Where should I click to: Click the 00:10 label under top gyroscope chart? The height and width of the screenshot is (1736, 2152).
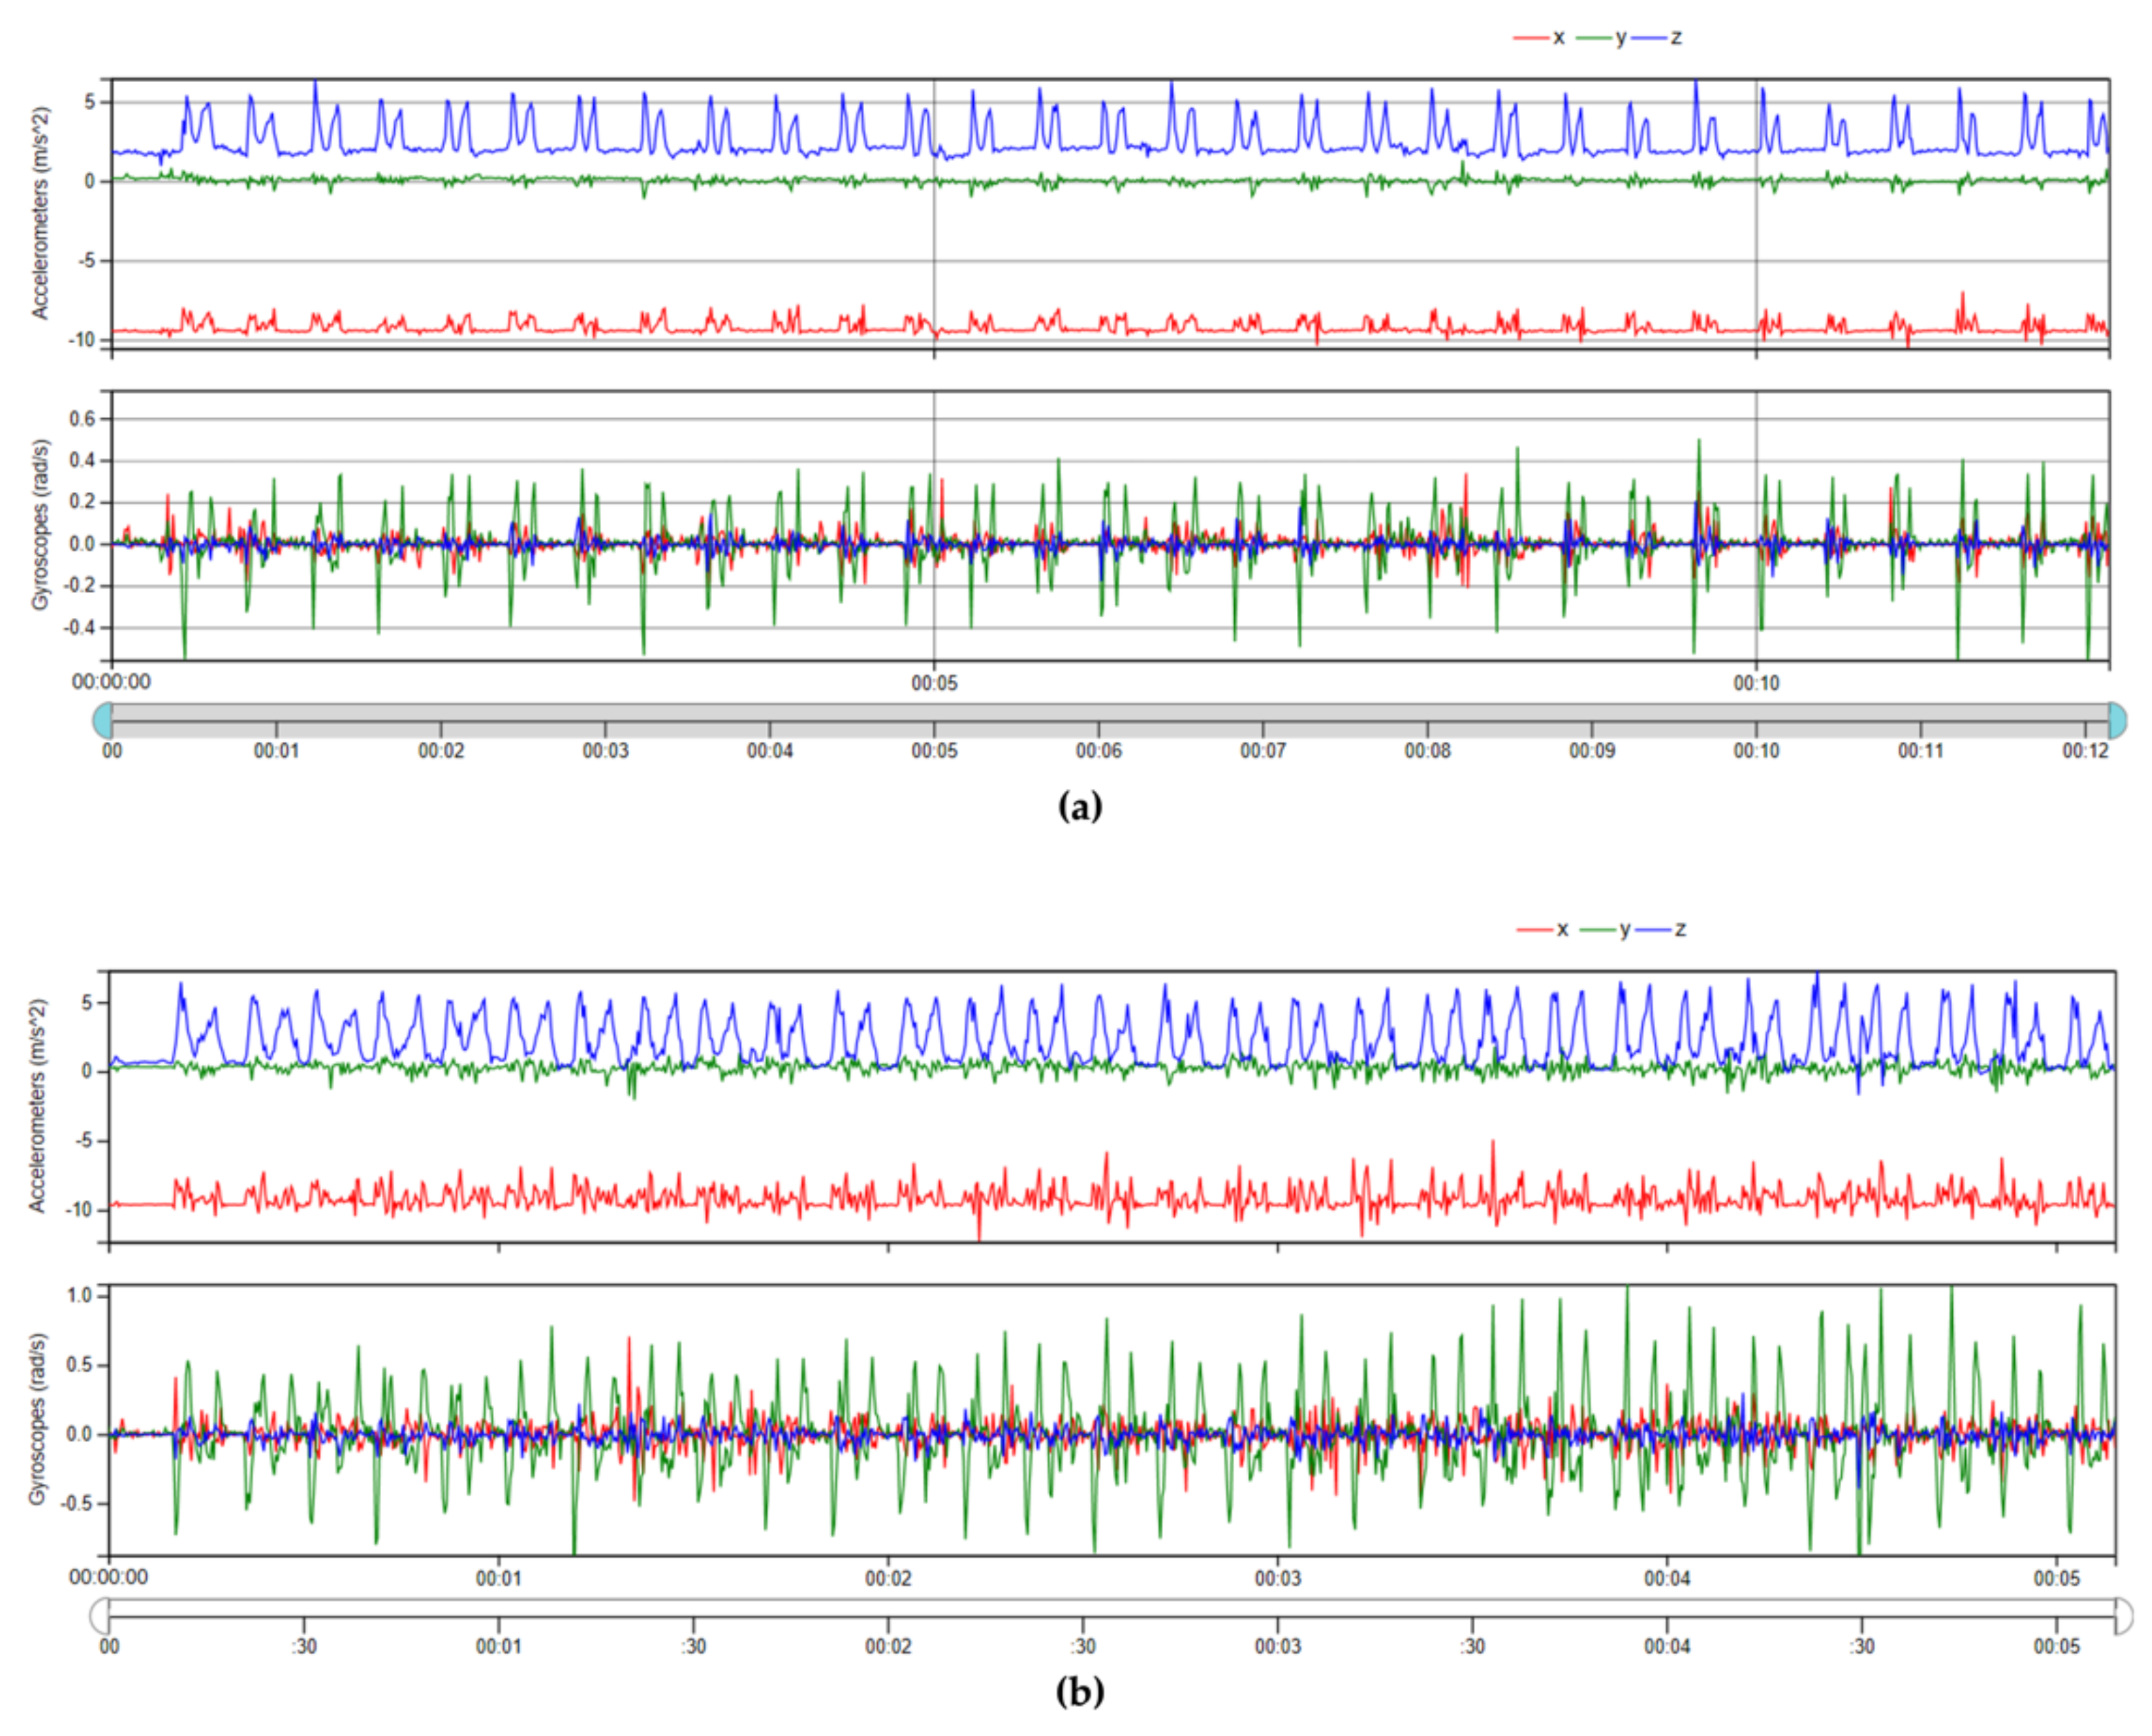tap(1756, 683)
